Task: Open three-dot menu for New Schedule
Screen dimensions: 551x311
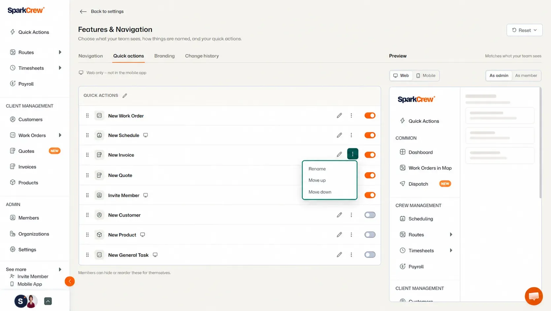Action: point(351,135)
